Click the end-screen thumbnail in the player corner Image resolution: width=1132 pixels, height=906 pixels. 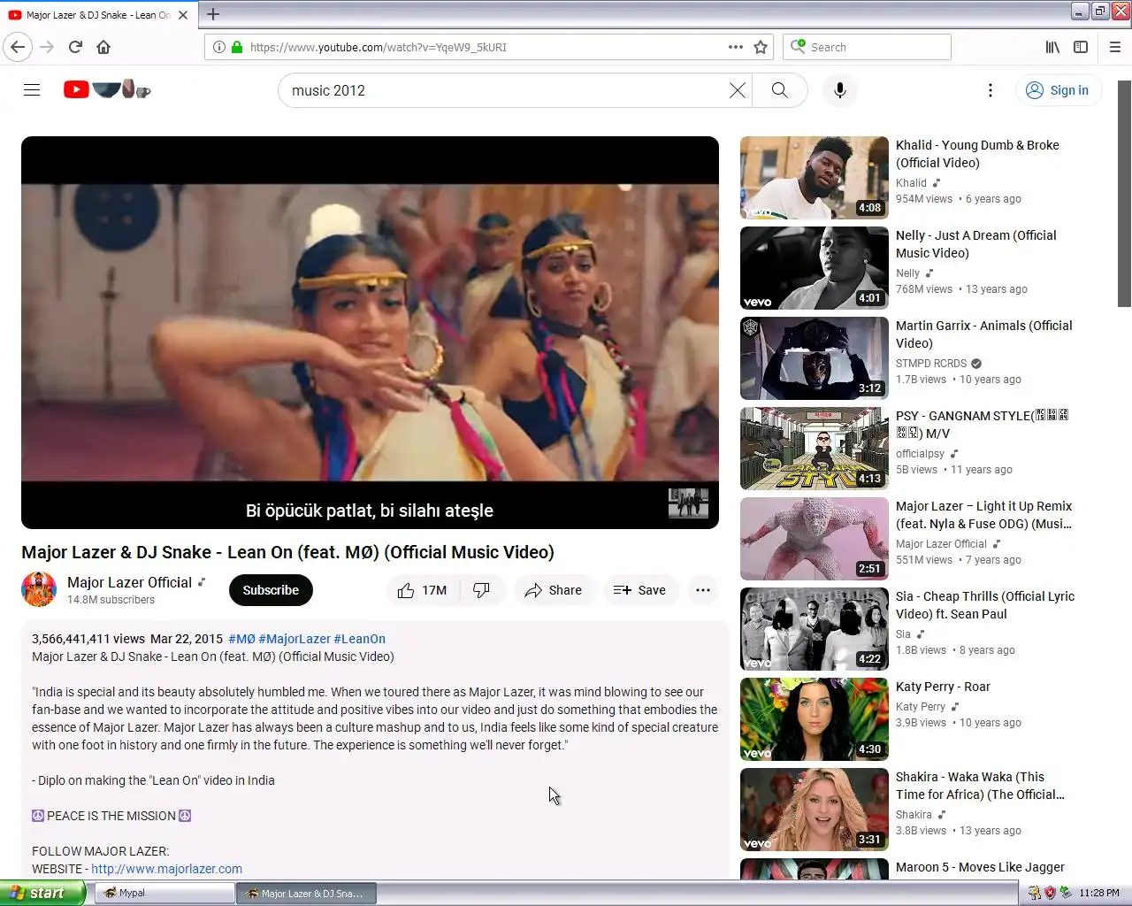click(x=688, y=503)
